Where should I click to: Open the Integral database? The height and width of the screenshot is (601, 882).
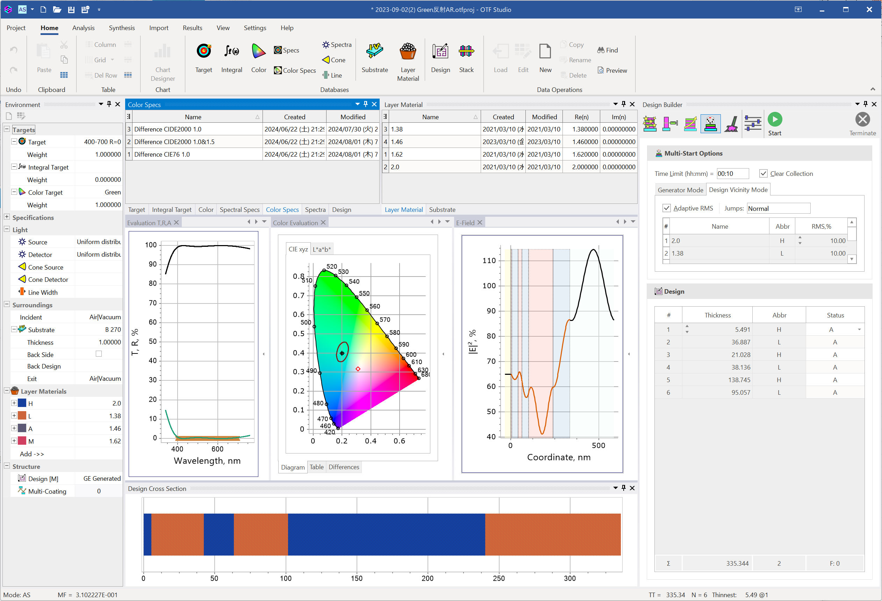[x=231, y=58]
